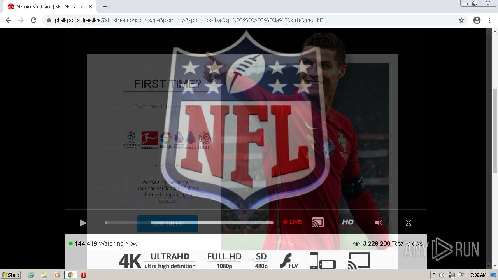Cast the stream using the player cast icon
Viewport: 498px width, 280px height.
(318, 222)
